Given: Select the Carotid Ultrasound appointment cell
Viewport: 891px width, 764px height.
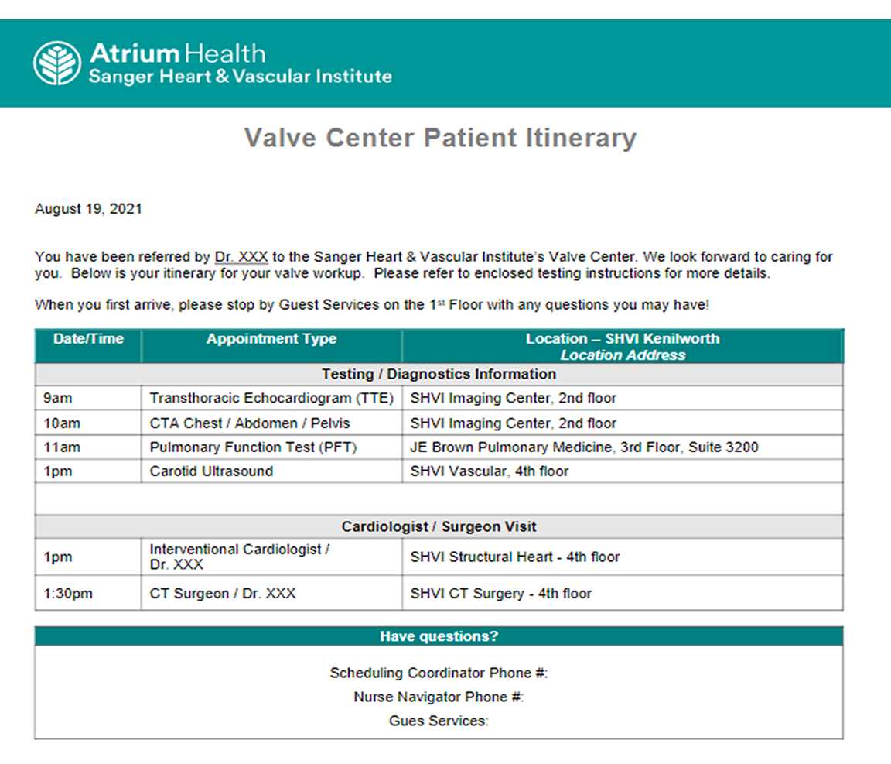Looking at the screenshot, I should click(x=211, y=471).
